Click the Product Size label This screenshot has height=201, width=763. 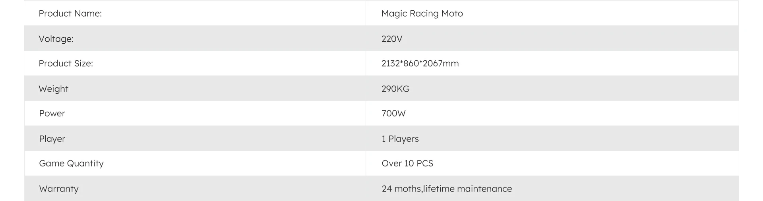point(66,64)
